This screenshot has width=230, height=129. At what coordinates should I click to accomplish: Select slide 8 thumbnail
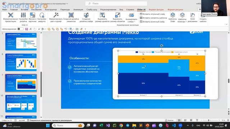pyautogui.click(x=21, y=62)
